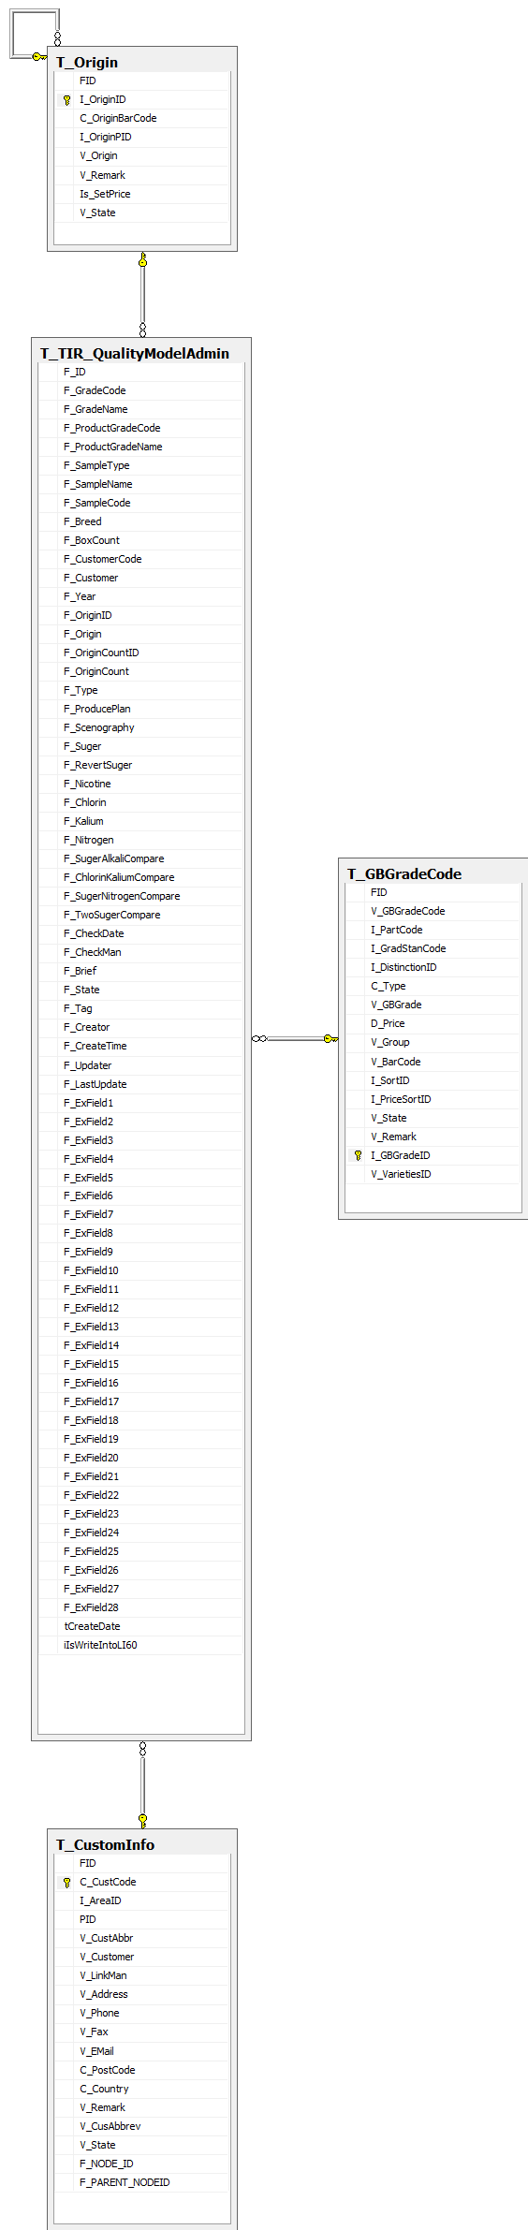Select the T_CustomInfo table header
Image resolution: width=528 pixels, height=2230 pixels.
[x=105, y=1845]
